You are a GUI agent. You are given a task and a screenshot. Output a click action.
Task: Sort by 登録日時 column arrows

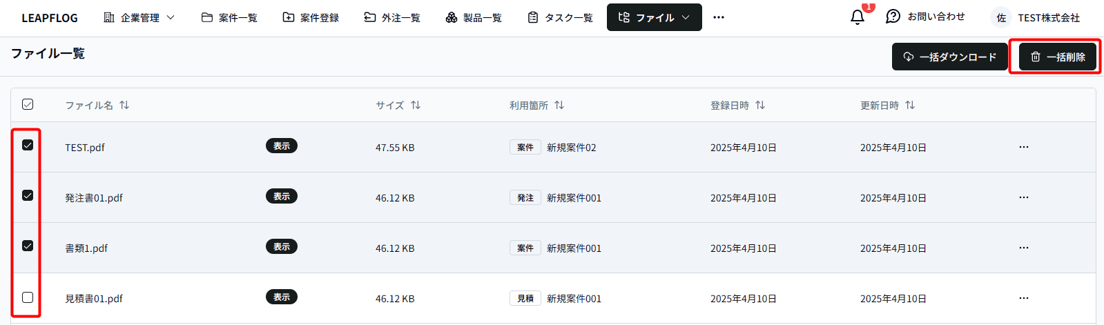coord(760,105)
